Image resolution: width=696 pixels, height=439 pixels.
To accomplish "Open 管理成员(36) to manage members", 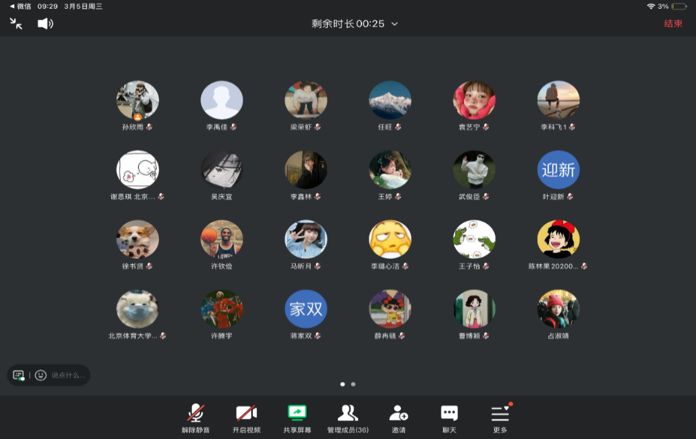I will pyautogui.click(x=346, y=414).
